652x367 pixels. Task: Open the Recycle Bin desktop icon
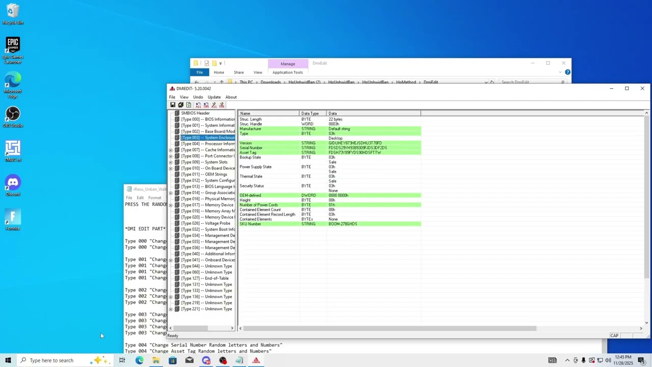(x=13, y=14)
